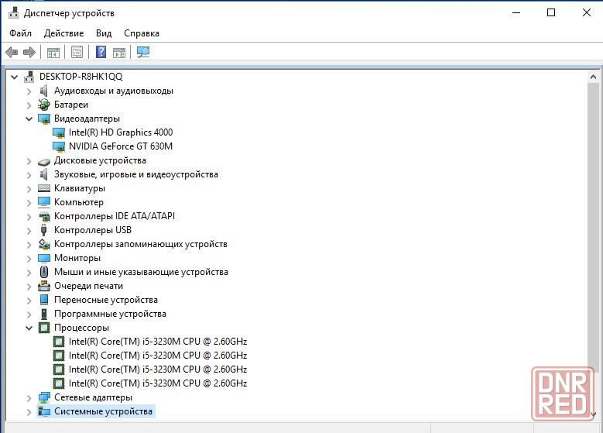This screenshot has height=433, width=603.
Task: Expand Контроллеры запоминающих устройств chevron
Action: tap(29, 245)
